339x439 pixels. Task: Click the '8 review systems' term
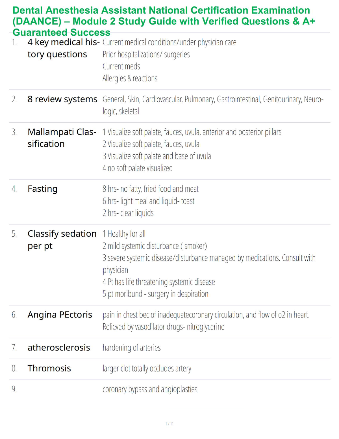point(62,99)
